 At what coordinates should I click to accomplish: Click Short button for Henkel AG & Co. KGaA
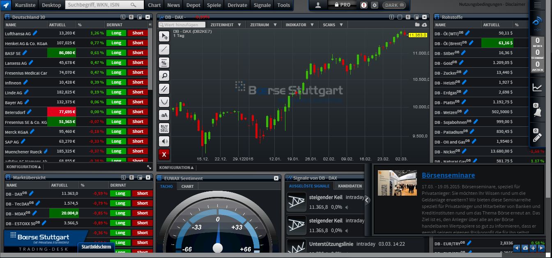[x=138, y=43]
